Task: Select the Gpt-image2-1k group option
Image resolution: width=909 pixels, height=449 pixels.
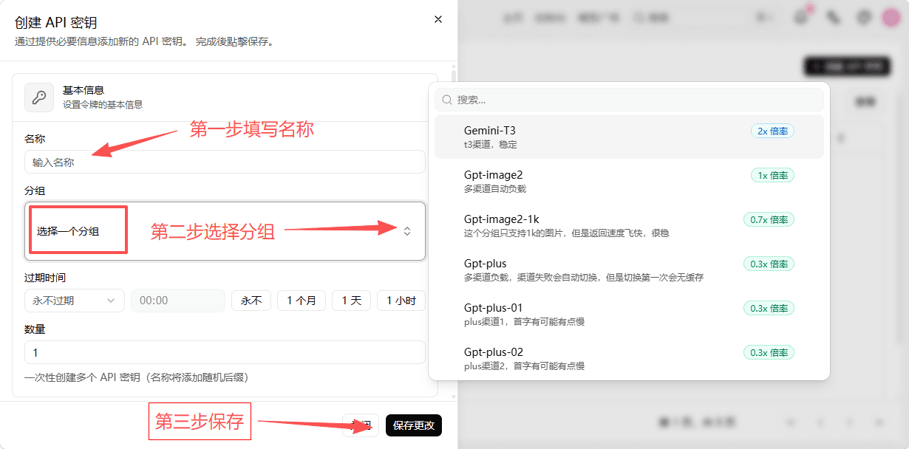Action: point(629,225)
